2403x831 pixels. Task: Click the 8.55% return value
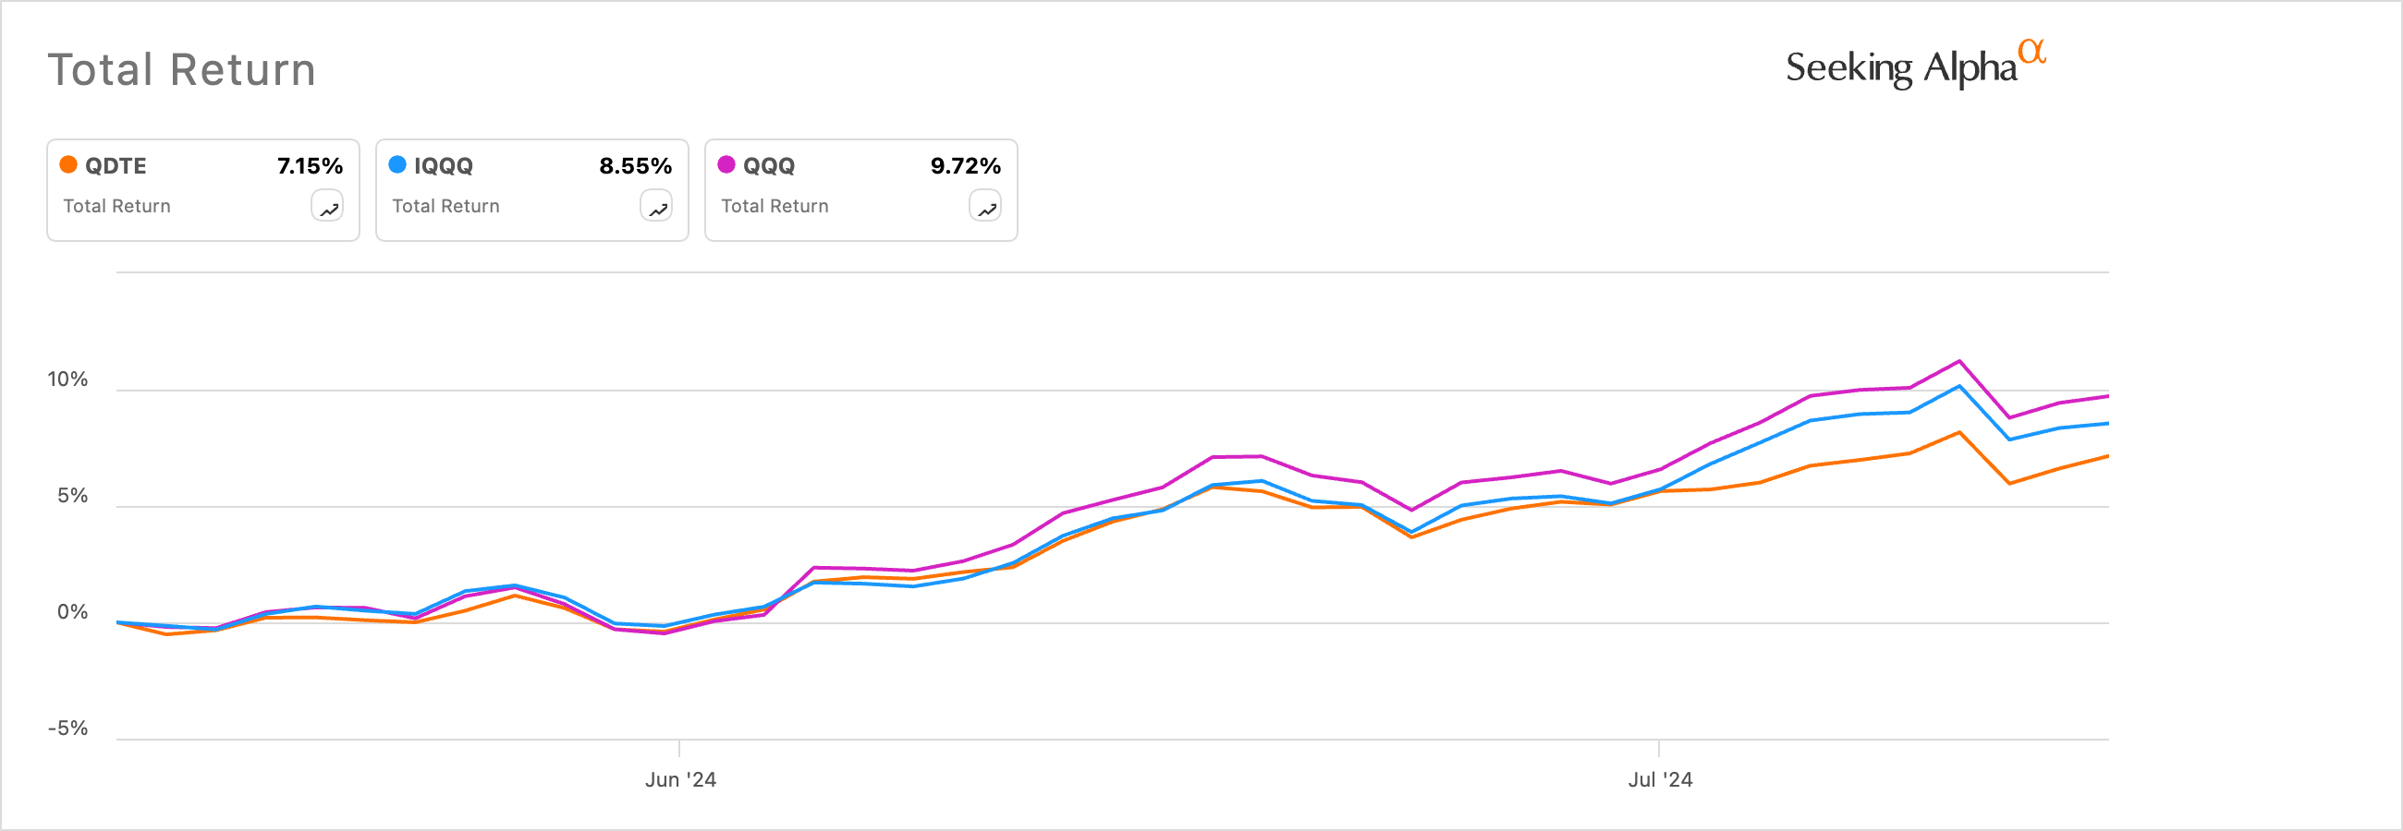[635, 166]
